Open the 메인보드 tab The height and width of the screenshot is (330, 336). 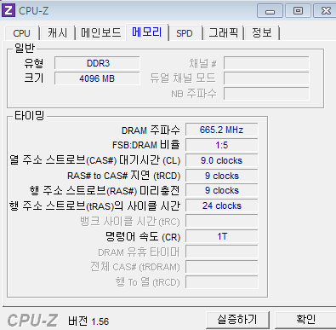tap(101, 32)
